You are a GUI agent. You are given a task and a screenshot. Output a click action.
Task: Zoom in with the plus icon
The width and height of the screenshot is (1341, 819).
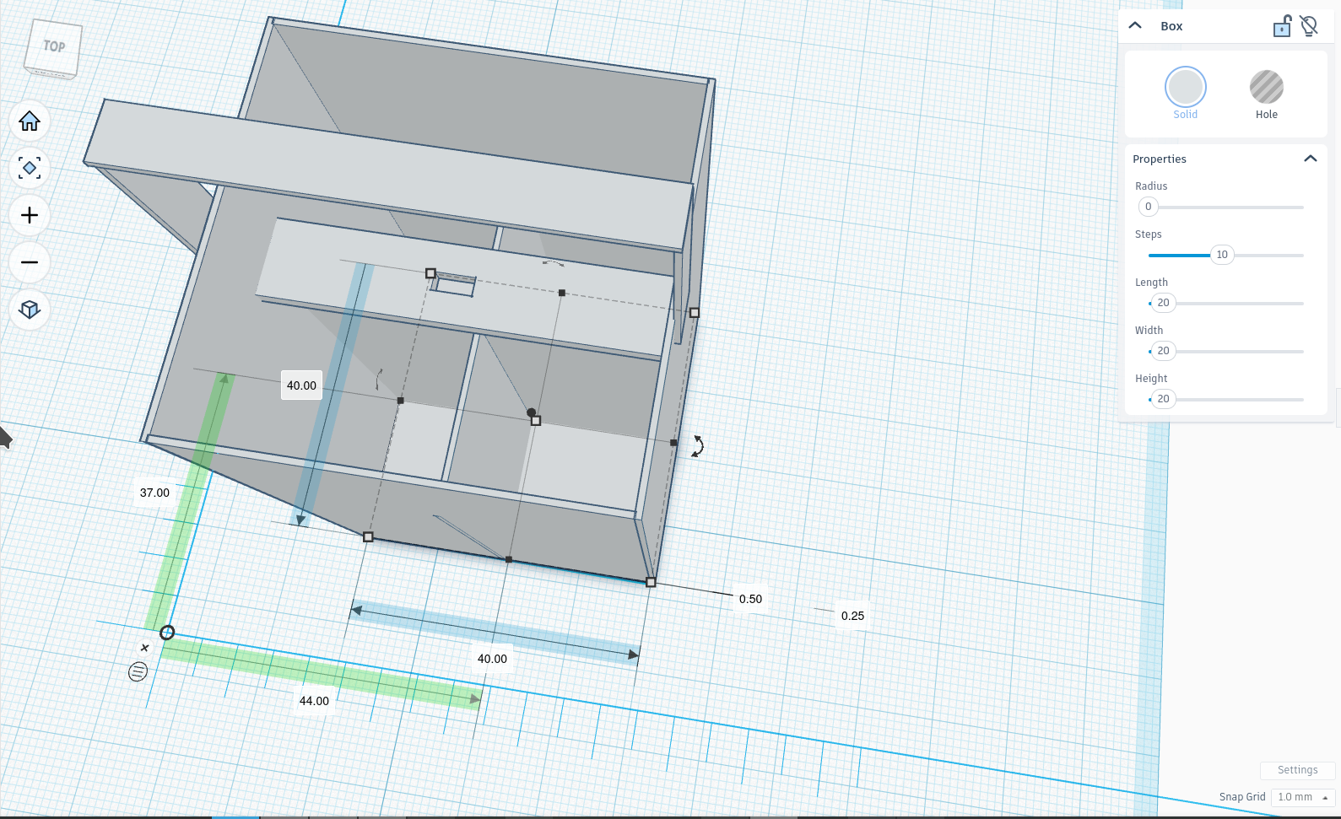tap(30, 215)
